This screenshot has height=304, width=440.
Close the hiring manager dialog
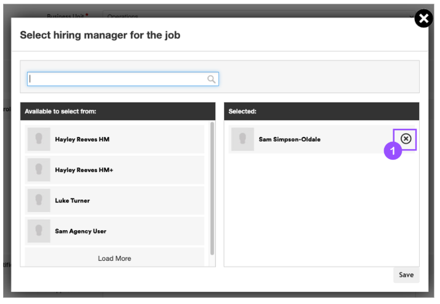pos(423,19)
